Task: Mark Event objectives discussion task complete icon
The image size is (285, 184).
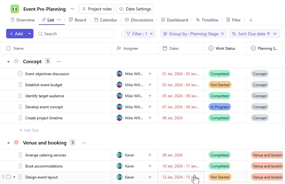Action: (x=20, y=74)
